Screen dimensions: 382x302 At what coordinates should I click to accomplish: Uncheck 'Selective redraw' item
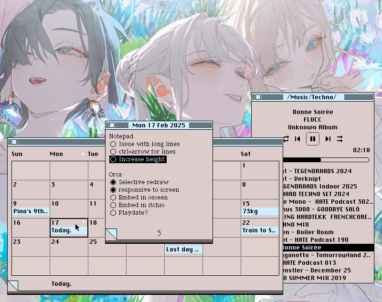tap(113, 182)
